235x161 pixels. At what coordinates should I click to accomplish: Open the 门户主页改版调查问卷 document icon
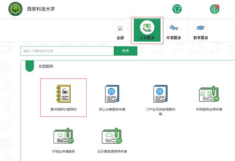[x=160, y=94]
